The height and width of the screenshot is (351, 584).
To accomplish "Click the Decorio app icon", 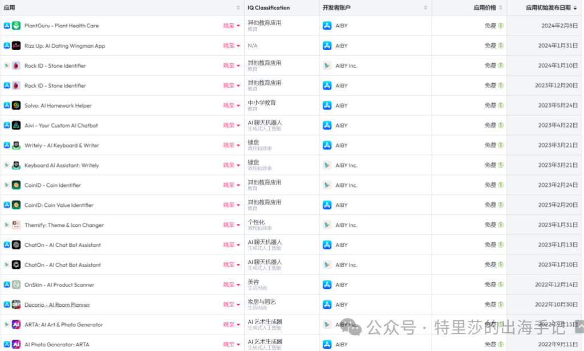I will click(16, 304).
